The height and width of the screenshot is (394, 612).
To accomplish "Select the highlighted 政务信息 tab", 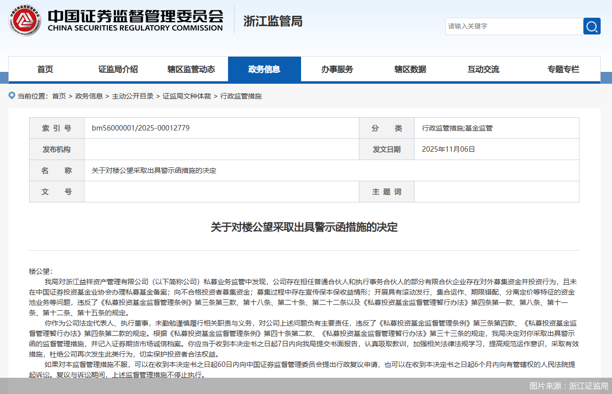I will click(265, 69).
